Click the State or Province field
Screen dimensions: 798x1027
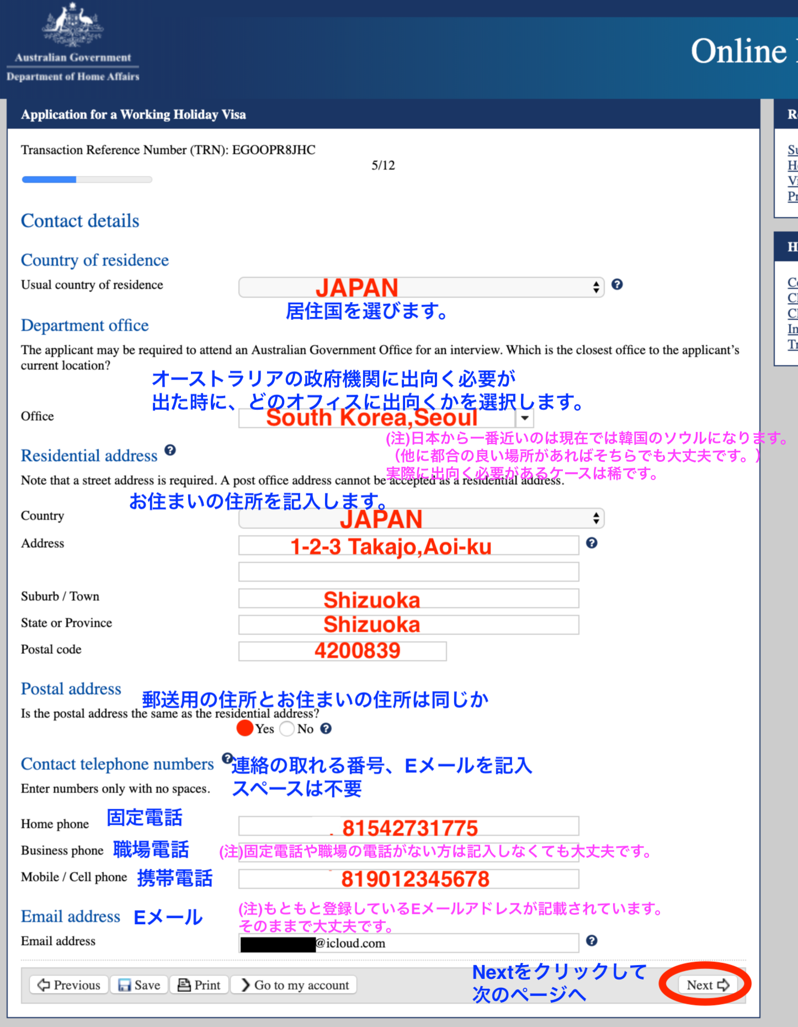click(x=409, y=625)
